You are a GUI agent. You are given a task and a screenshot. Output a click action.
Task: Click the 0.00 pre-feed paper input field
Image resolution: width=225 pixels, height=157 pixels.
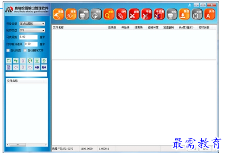(x=31, y=44)
